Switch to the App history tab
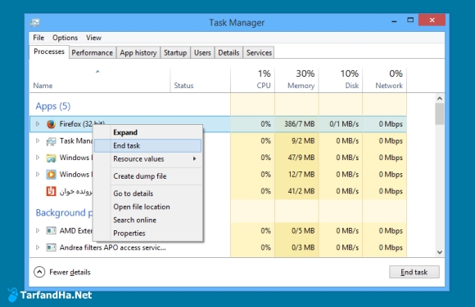Image resolution: width=475 pixels, height=307 pixels. (x=138, y=52)
